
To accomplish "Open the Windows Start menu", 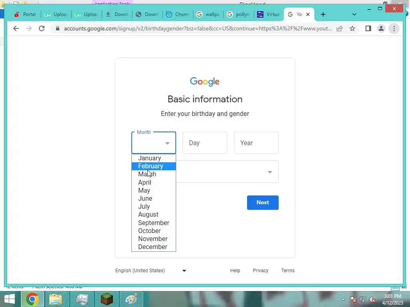I will [10, 299].
